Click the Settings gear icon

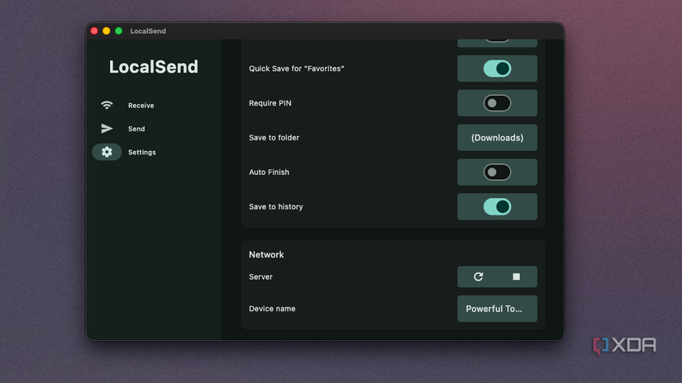[107, 152]
